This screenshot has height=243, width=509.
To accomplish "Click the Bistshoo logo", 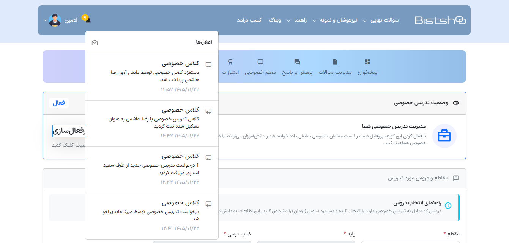I will [x=440, y=20].
